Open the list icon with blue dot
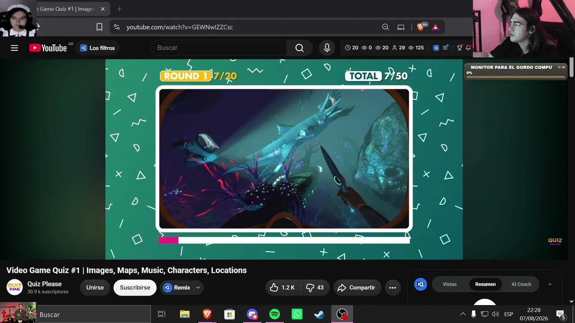Screen dimensions: 575x323 pos(446,48)
